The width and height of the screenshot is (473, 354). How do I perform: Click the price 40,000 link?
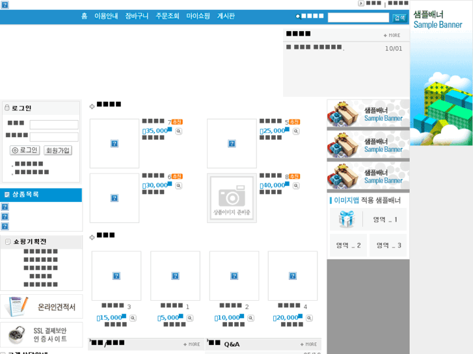274,185
